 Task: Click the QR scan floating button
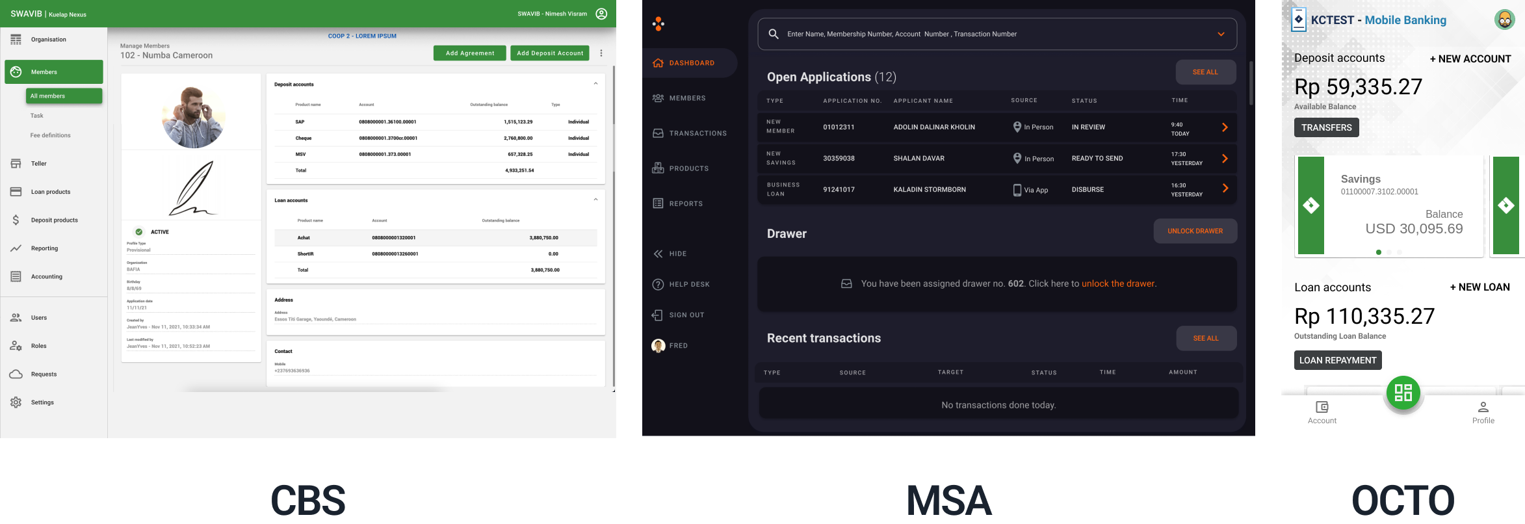pyautogui.click(x=1403, y=393)
